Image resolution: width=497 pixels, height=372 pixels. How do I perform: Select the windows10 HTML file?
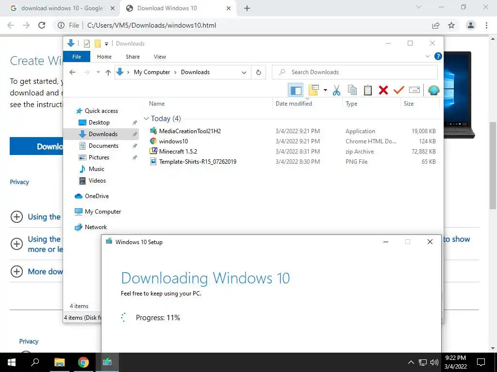(x=173, y=141)
